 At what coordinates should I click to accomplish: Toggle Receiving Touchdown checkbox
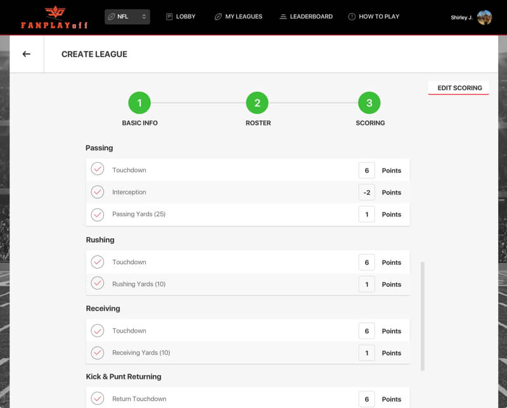pyautogui.click(x=98, y=331)
